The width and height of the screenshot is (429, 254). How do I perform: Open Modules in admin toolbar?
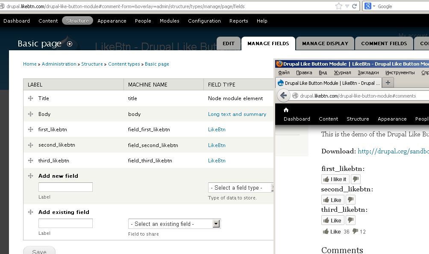click(x=170, y=21)
